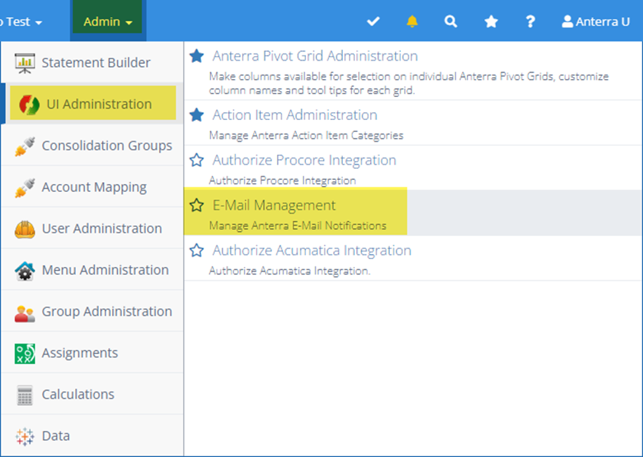Select Consolidation Groups menu item

pos(92,146)
